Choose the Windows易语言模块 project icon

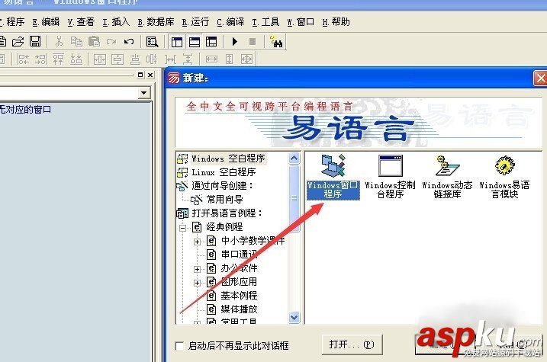click(x=504, y=177)
